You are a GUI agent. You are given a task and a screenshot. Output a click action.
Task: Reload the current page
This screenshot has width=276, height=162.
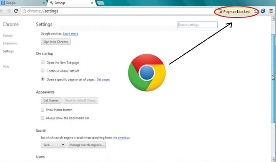16,11
